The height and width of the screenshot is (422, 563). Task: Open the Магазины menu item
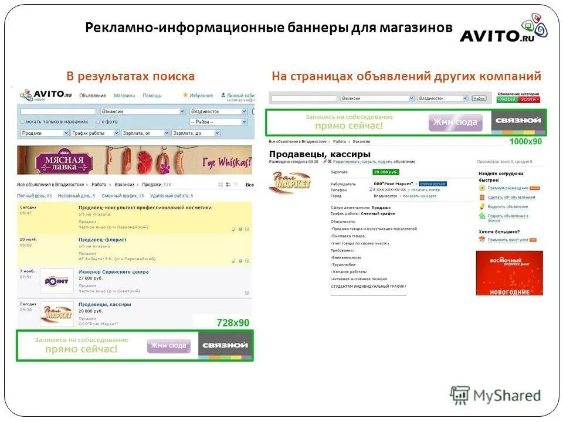124,96
